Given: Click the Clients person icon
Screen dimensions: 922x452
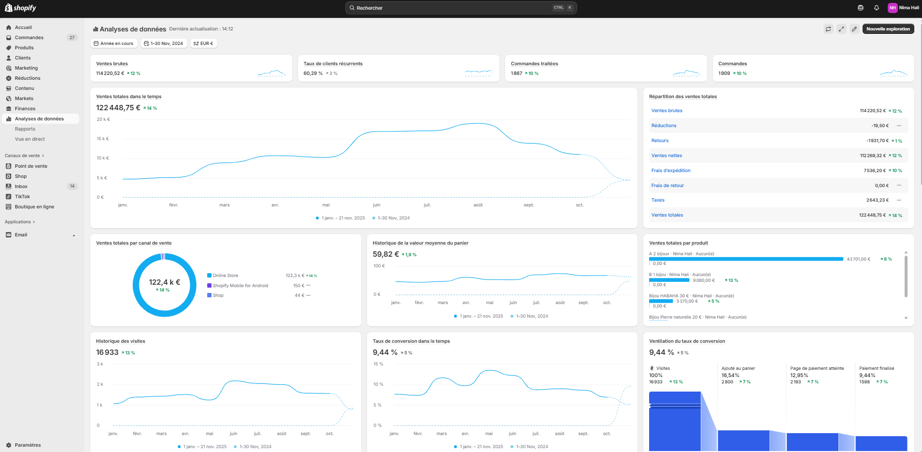Looking at the screenshot, I should (x=9, y=58).
